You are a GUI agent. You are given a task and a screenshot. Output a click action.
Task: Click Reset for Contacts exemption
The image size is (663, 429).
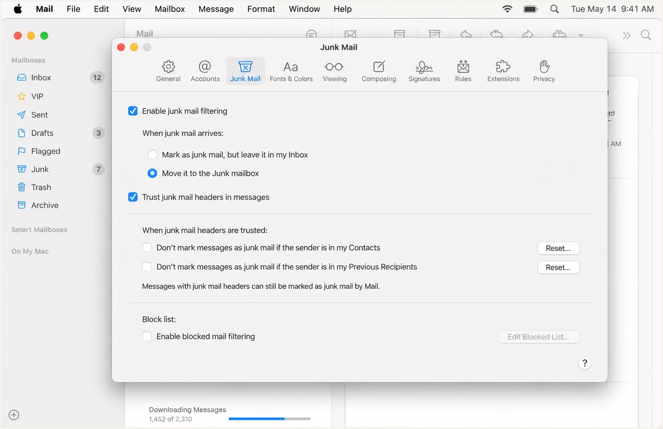click(558, 248)
